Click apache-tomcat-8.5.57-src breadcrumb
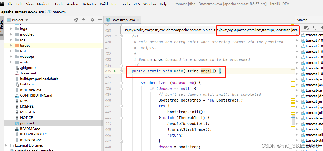This screenshot has height=151, width=323. 23,12
